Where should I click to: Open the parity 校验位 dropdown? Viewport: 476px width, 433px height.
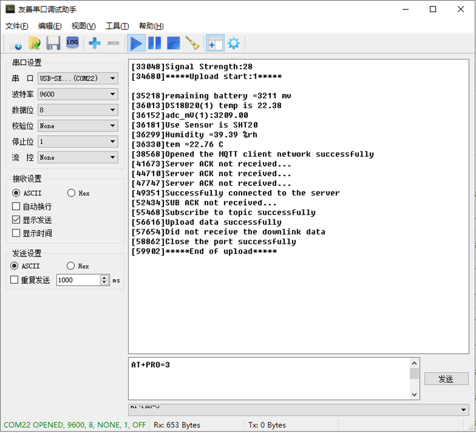(78, 126)
